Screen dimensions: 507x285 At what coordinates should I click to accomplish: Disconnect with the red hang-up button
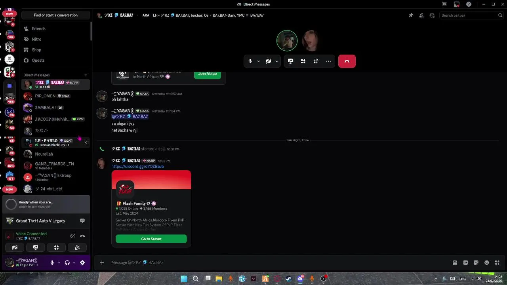click(347, 61)
